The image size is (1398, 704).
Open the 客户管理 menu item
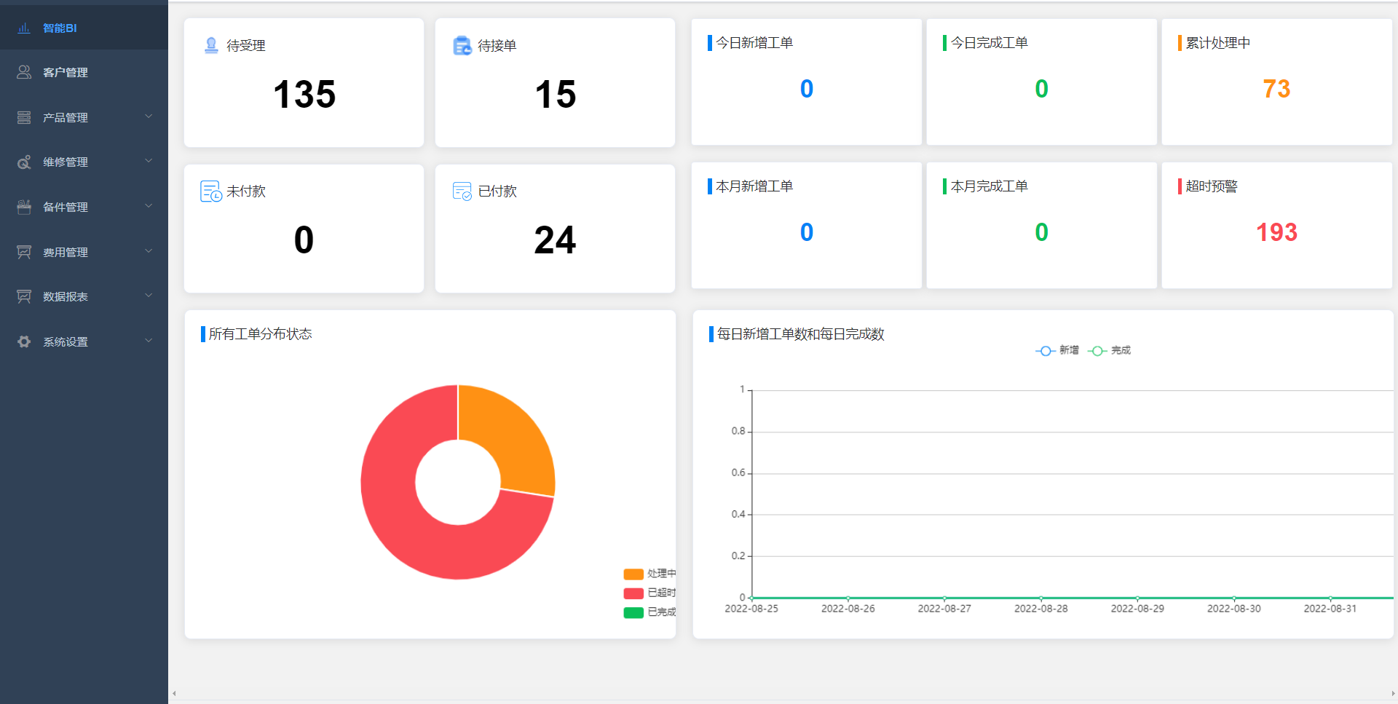coord(66,72)
